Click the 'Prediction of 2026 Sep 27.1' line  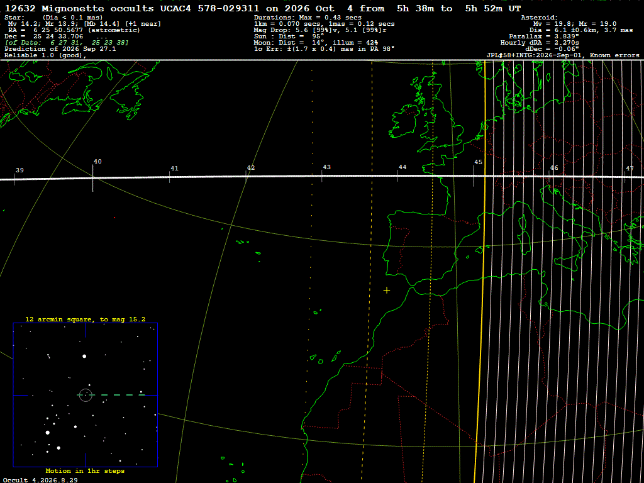click(x=60, y=49)
